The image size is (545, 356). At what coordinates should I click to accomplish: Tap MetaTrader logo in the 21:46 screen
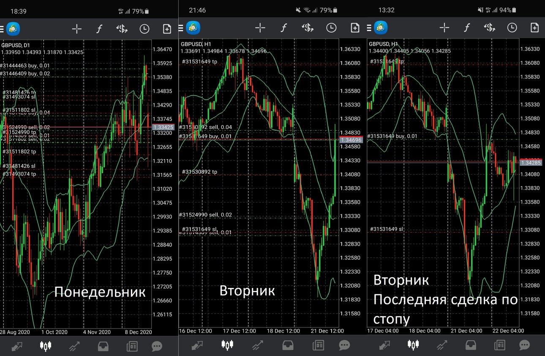pos(193,28)
